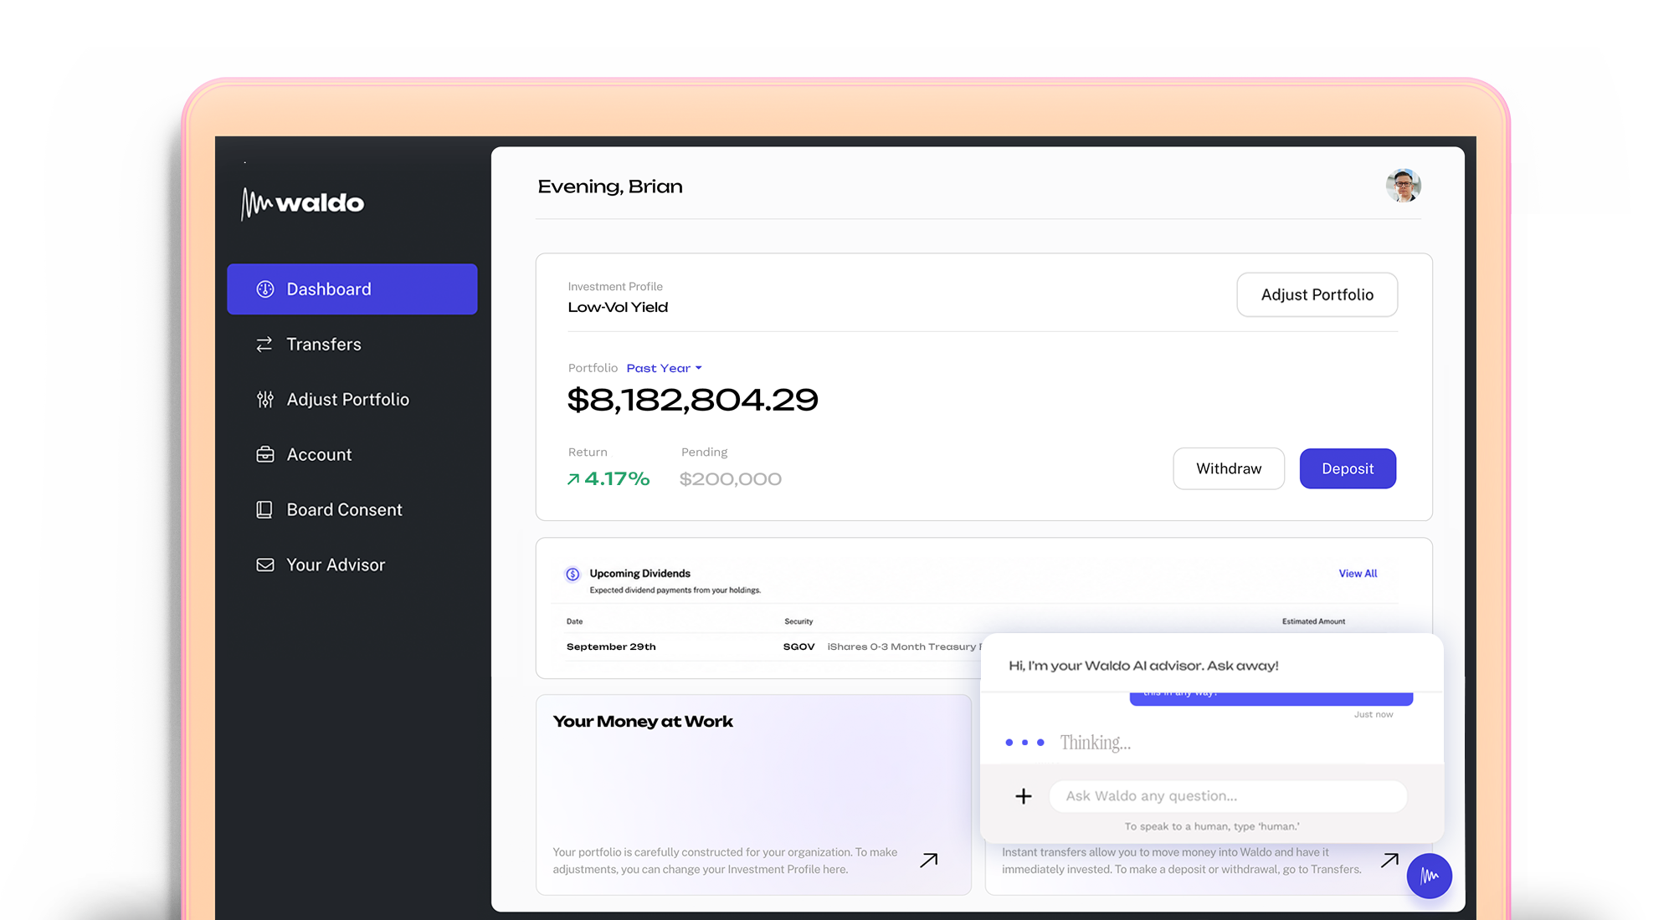Image resolution: width=1674 pixels, height=920 pixels.
Task: Open the Account section
Action: pyautogui.click(x=352, y=455)
